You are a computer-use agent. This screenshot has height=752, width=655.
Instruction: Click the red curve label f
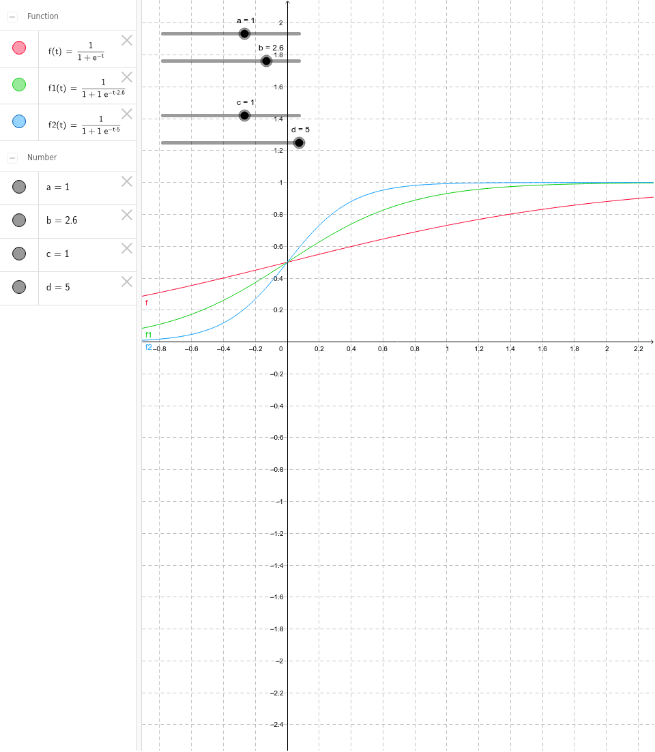pyautogui.click(x=147, y=303)
